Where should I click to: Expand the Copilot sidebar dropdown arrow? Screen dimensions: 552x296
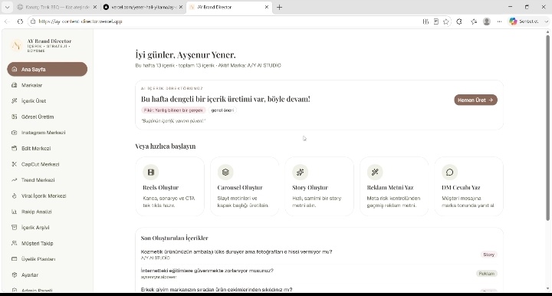point(546,21)
